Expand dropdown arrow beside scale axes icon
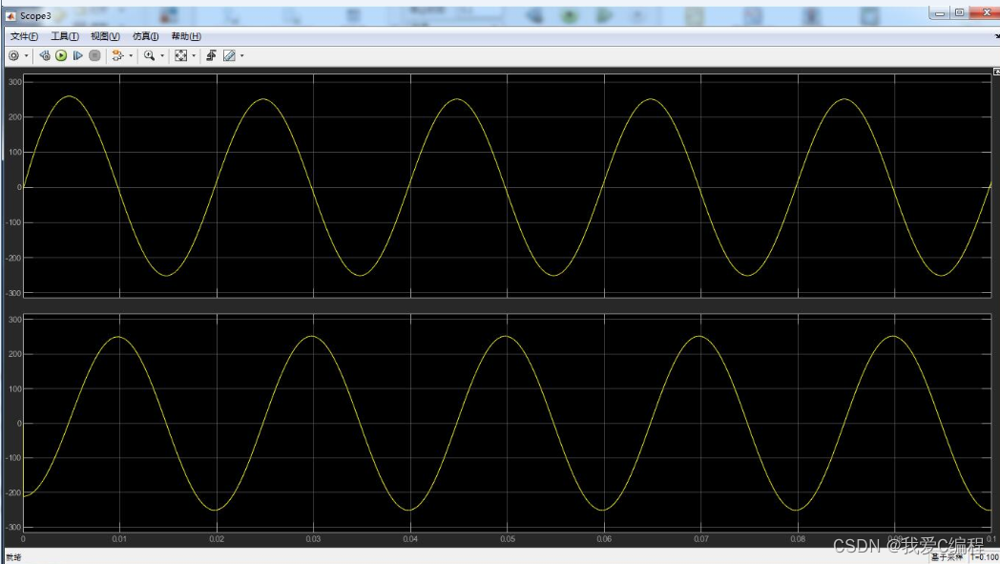The height and width of the screenshot is (564, 1000). click(194, 56)
